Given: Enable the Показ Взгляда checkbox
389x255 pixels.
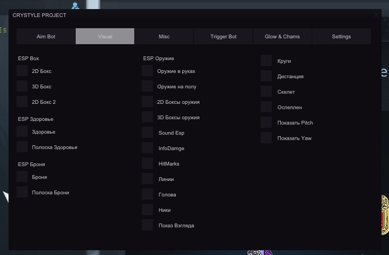Looking at the screenshot, I should pos(148,225).
